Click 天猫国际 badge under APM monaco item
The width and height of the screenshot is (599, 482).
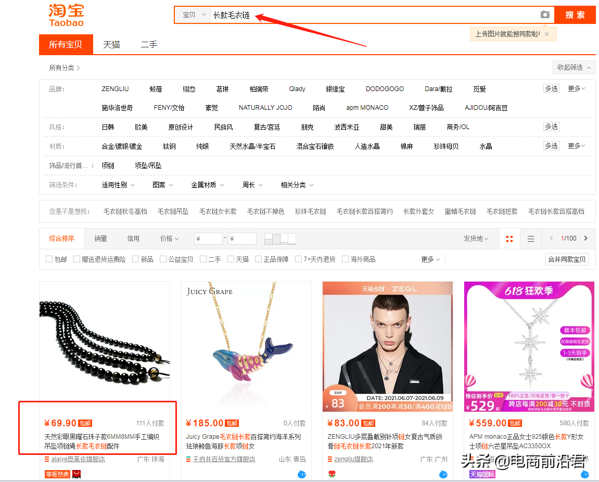click(482, 474)
